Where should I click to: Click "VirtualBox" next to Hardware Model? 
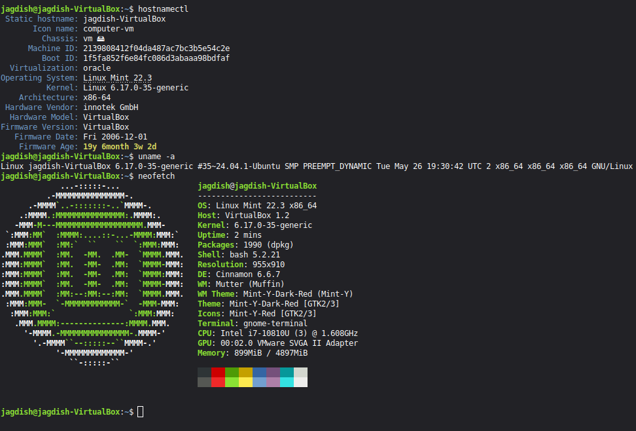point(106,117)
